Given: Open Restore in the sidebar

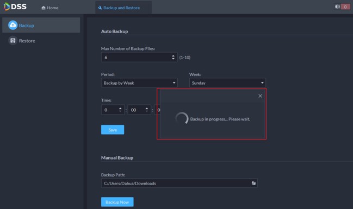Looking at the screenshot, I should (41, 41).
